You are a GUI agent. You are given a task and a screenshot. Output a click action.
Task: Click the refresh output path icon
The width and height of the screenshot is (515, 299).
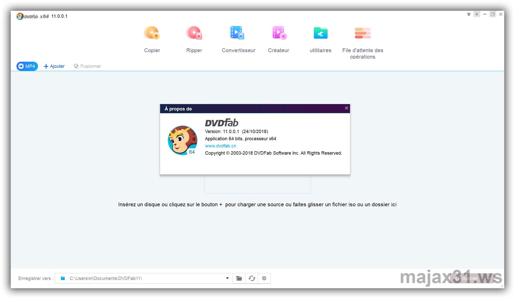(x=252, y=278)
